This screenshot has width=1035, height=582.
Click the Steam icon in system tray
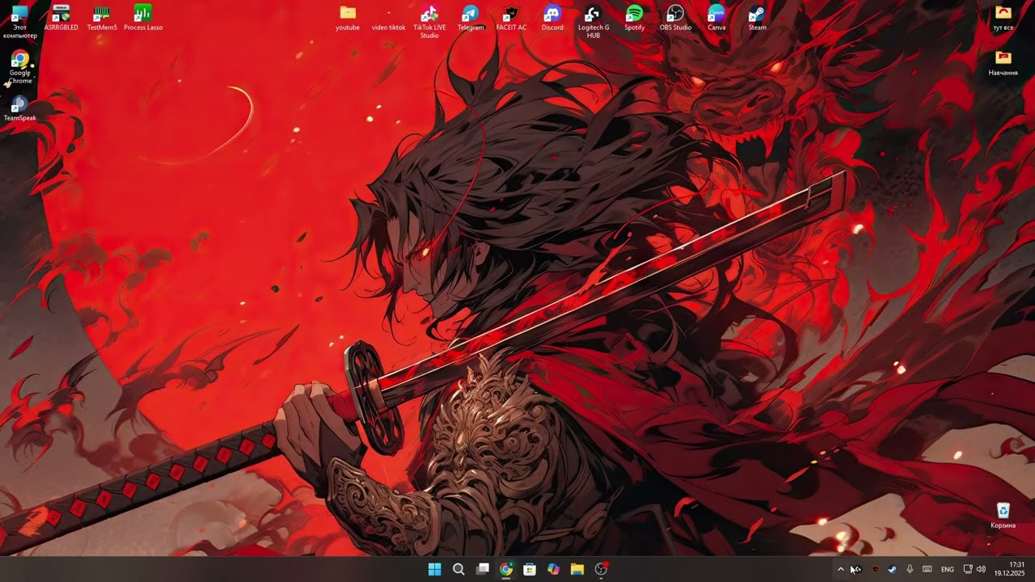click(892, 569)
